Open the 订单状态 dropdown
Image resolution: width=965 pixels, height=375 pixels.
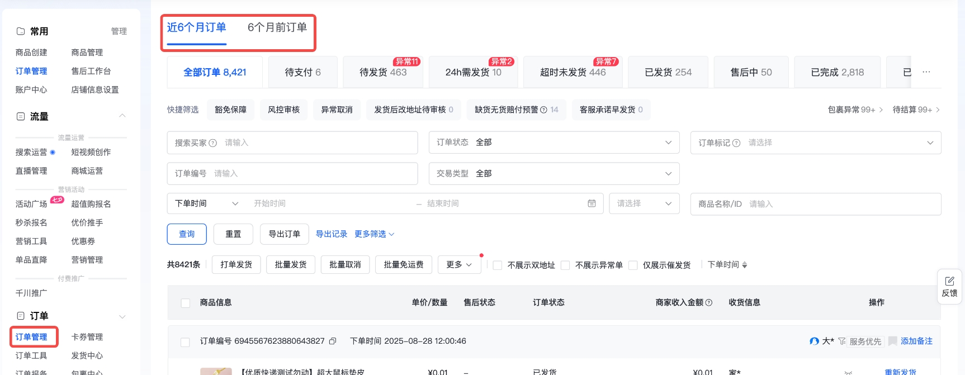coord(554,143)
